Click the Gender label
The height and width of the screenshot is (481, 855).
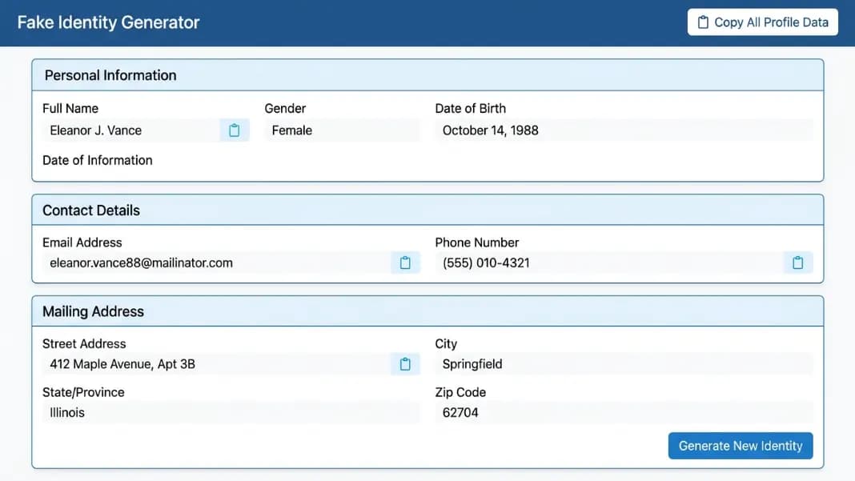pos(285,109)
